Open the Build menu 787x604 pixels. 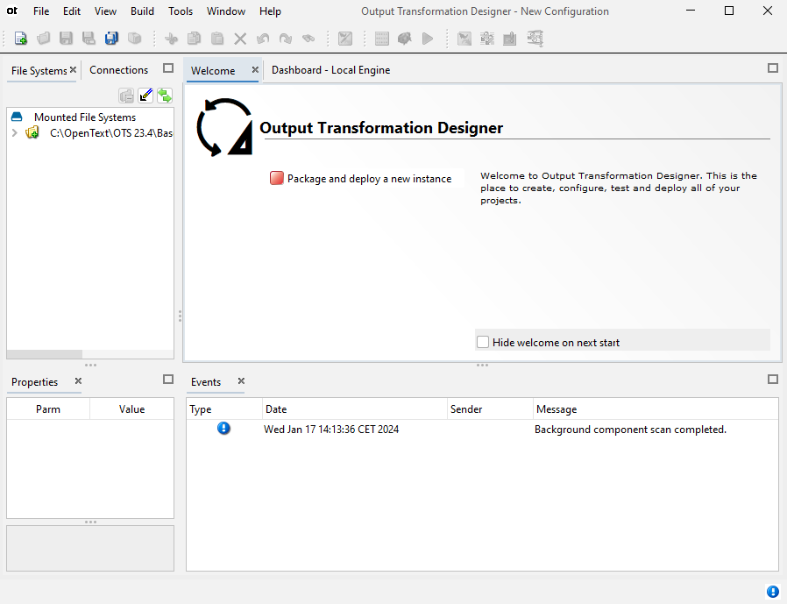tap(142, 11)
